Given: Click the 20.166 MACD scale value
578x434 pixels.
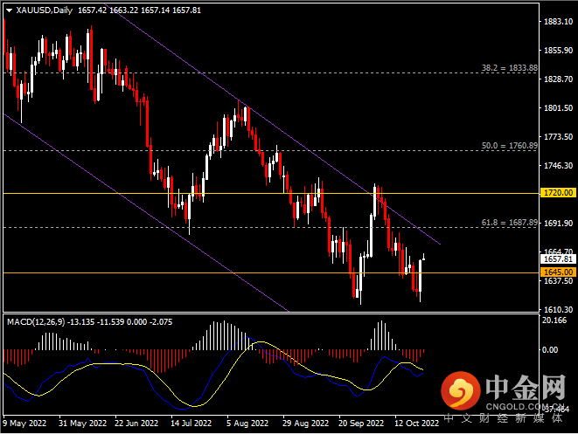Looking at the screenshot, I should tap(554, 320).
